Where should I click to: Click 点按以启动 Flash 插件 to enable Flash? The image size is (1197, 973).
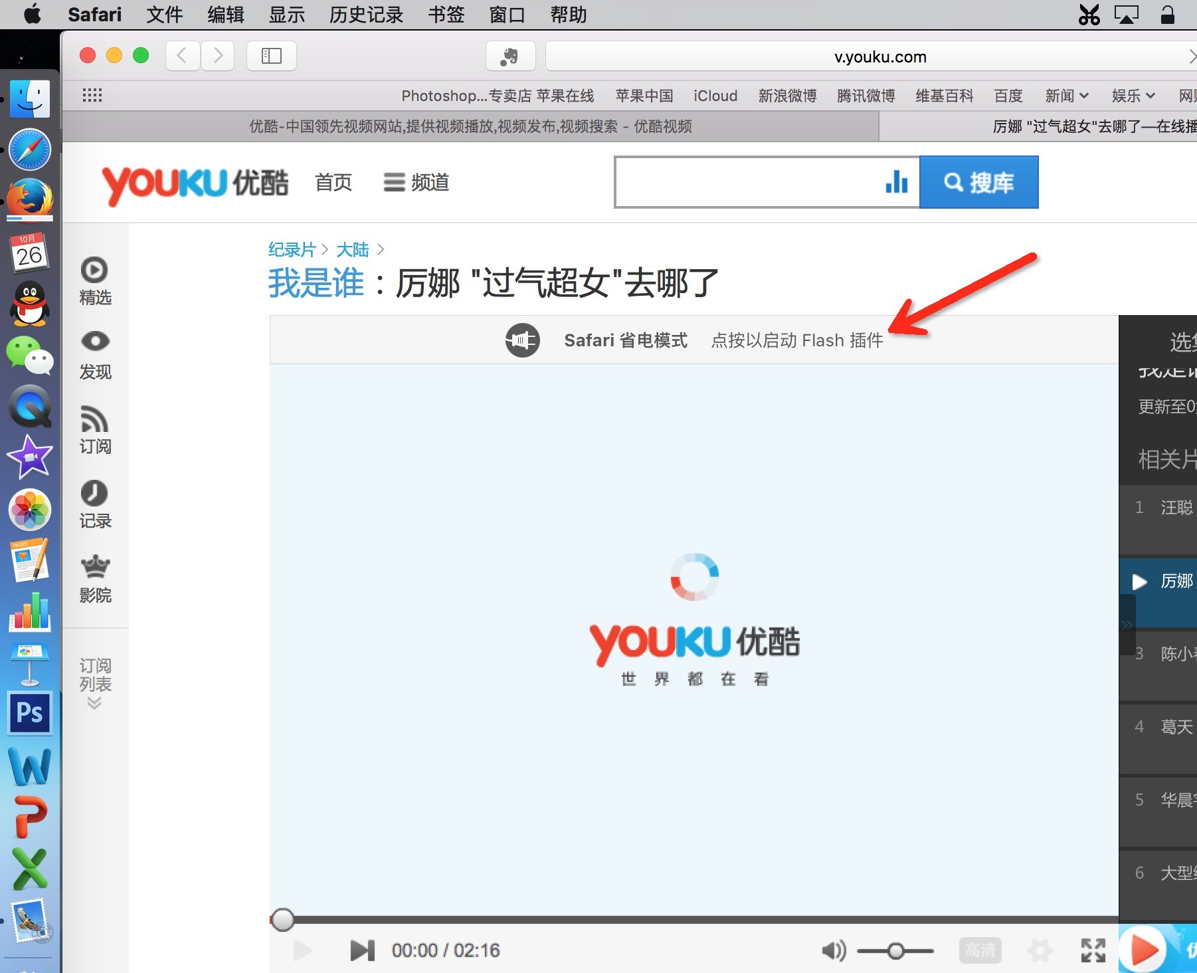click(797, 340)
